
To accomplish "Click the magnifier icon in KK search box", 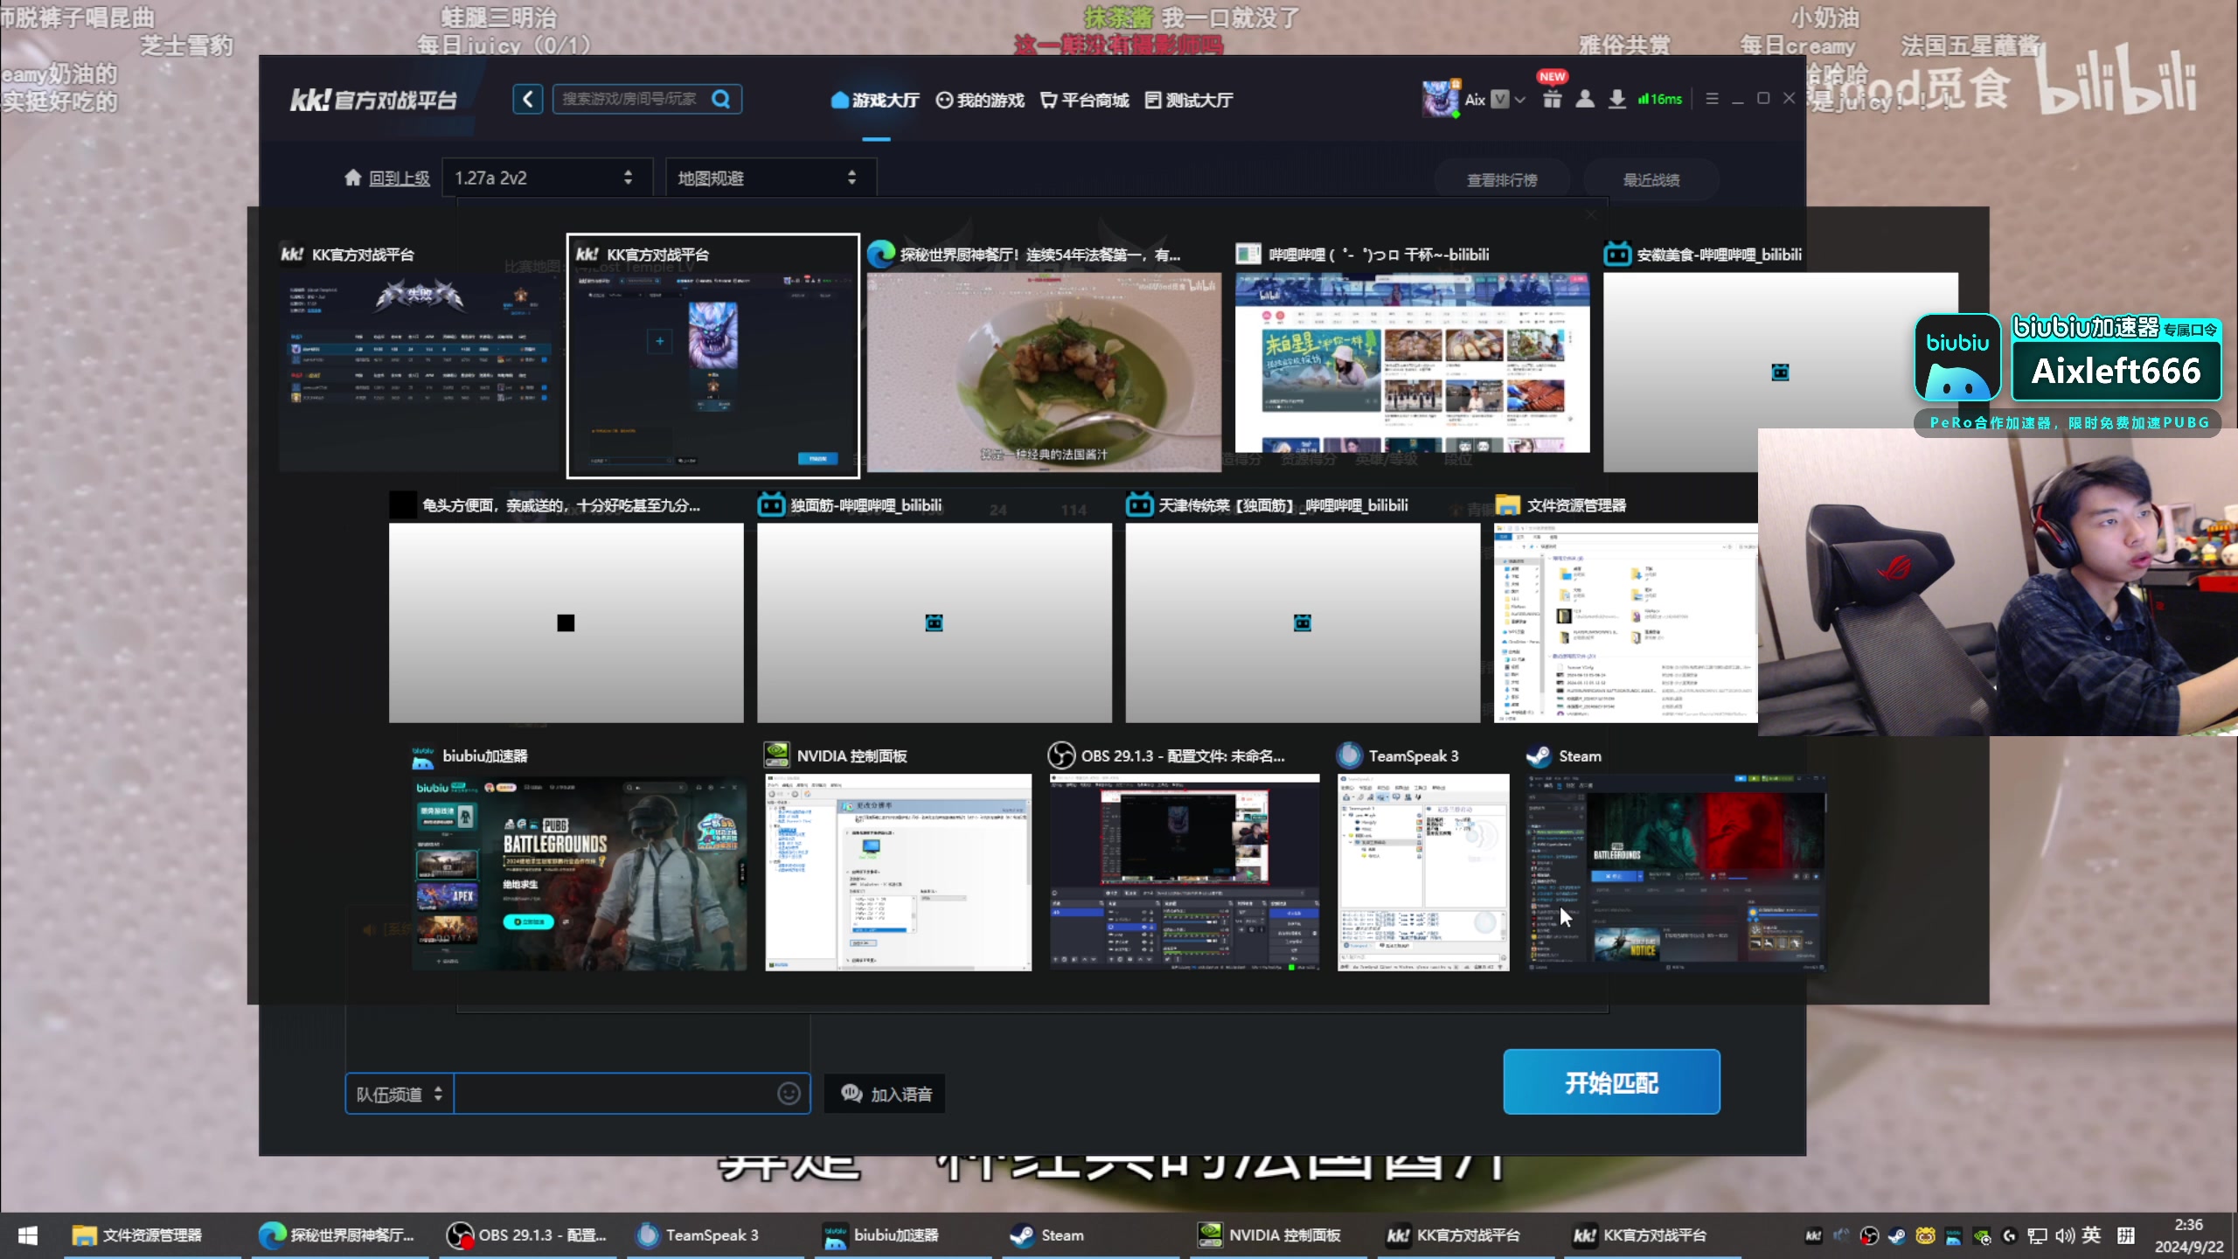I will (x=721, y=99).
